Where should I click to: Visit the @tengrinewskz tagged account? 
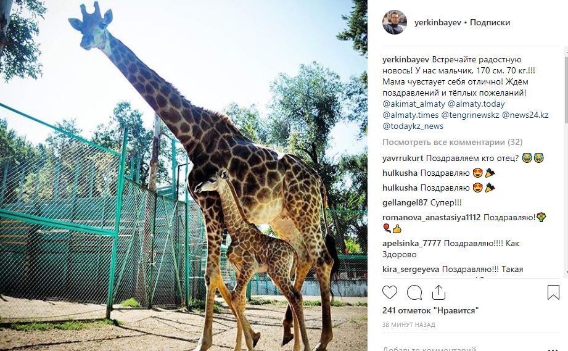pos(470,115)
